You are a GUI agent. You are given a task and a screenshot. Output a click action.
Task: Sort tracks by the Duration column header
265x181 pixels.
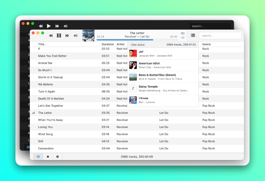(x=107, y=44)
